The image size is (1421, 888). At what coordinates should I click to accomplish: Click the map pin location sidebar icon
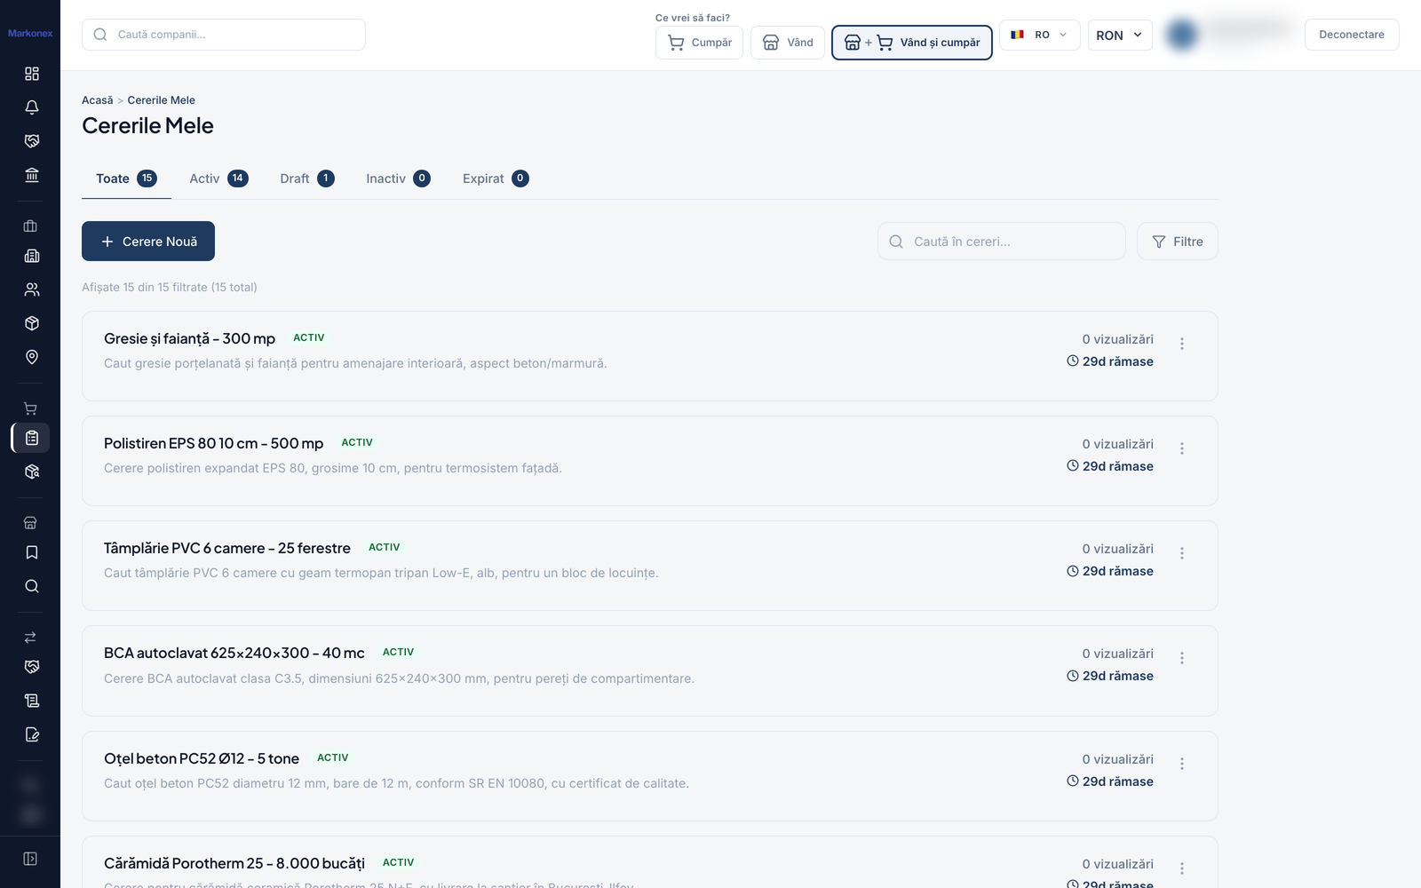pos(32,357)
